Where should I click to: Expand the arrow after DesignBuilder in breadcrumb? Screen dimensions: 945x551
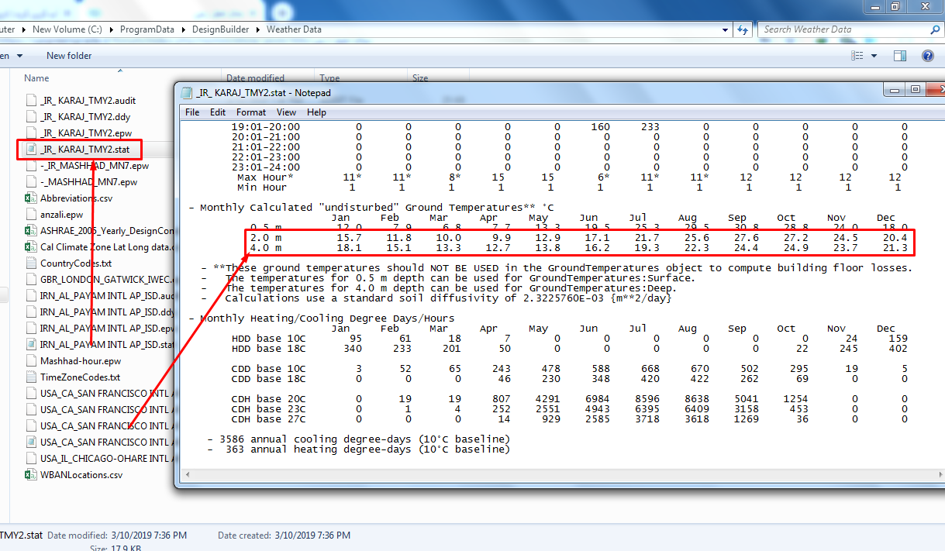coord(260,29)
